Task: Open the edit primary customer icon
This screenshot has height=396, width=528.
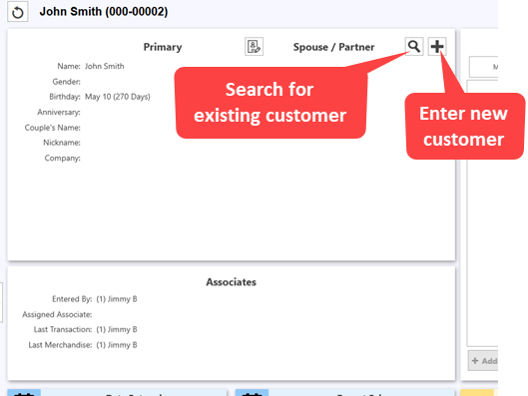Action: 254,47
